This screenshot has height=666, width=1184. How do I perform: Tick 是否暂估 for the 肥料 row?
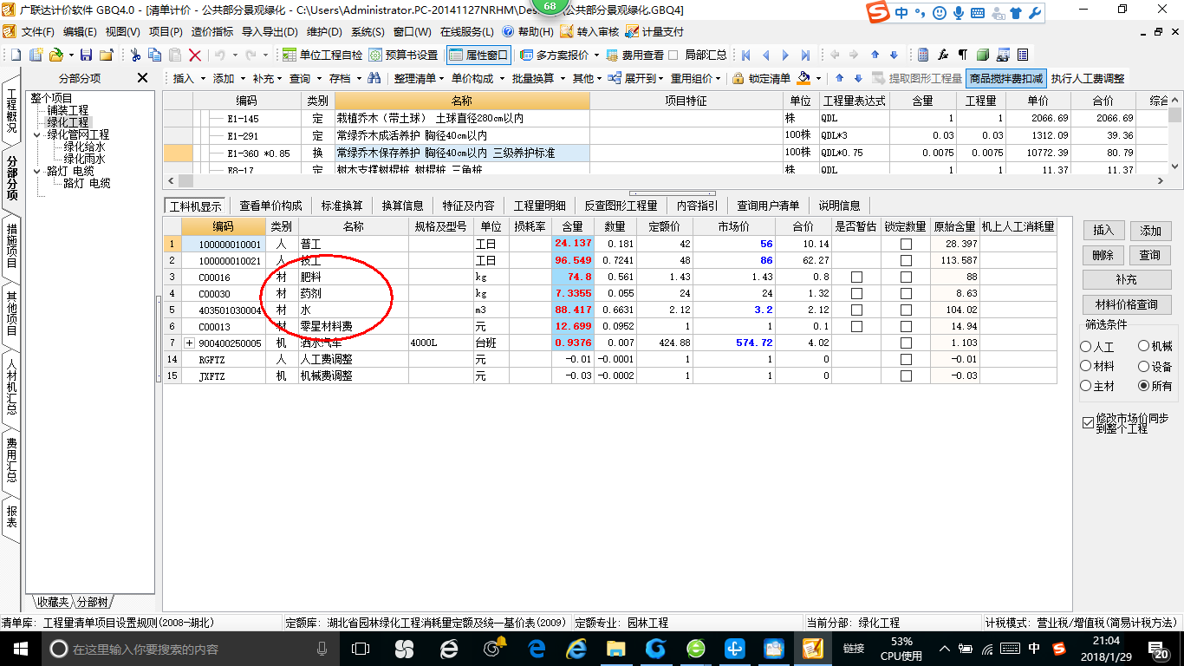tap(856, 277)
